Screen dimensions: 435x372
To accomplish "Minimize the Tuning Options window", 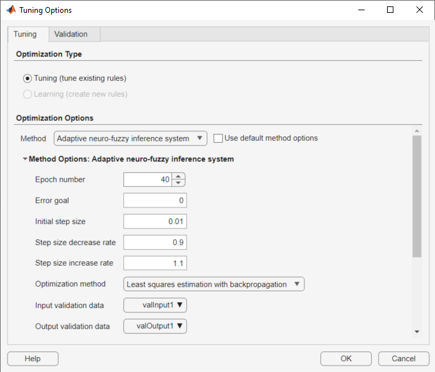I will (361, 10).
